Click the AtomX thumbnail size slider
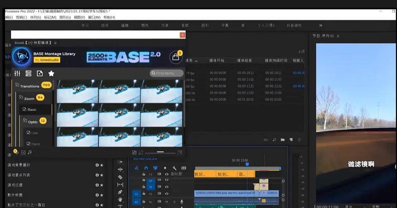This screenshot has width=397, height=208. 160,152
